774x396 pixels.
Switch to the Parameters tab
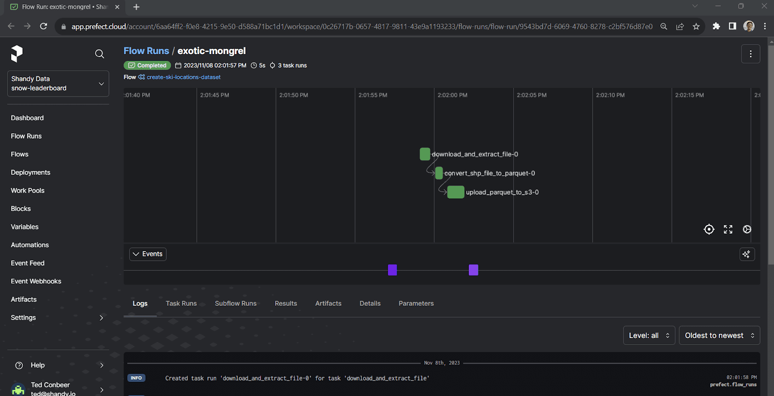(x=416, y=303)
